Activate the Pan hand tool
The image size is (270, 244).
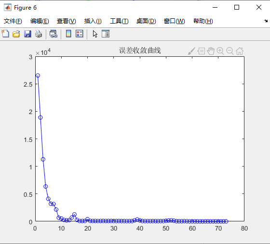211,51
